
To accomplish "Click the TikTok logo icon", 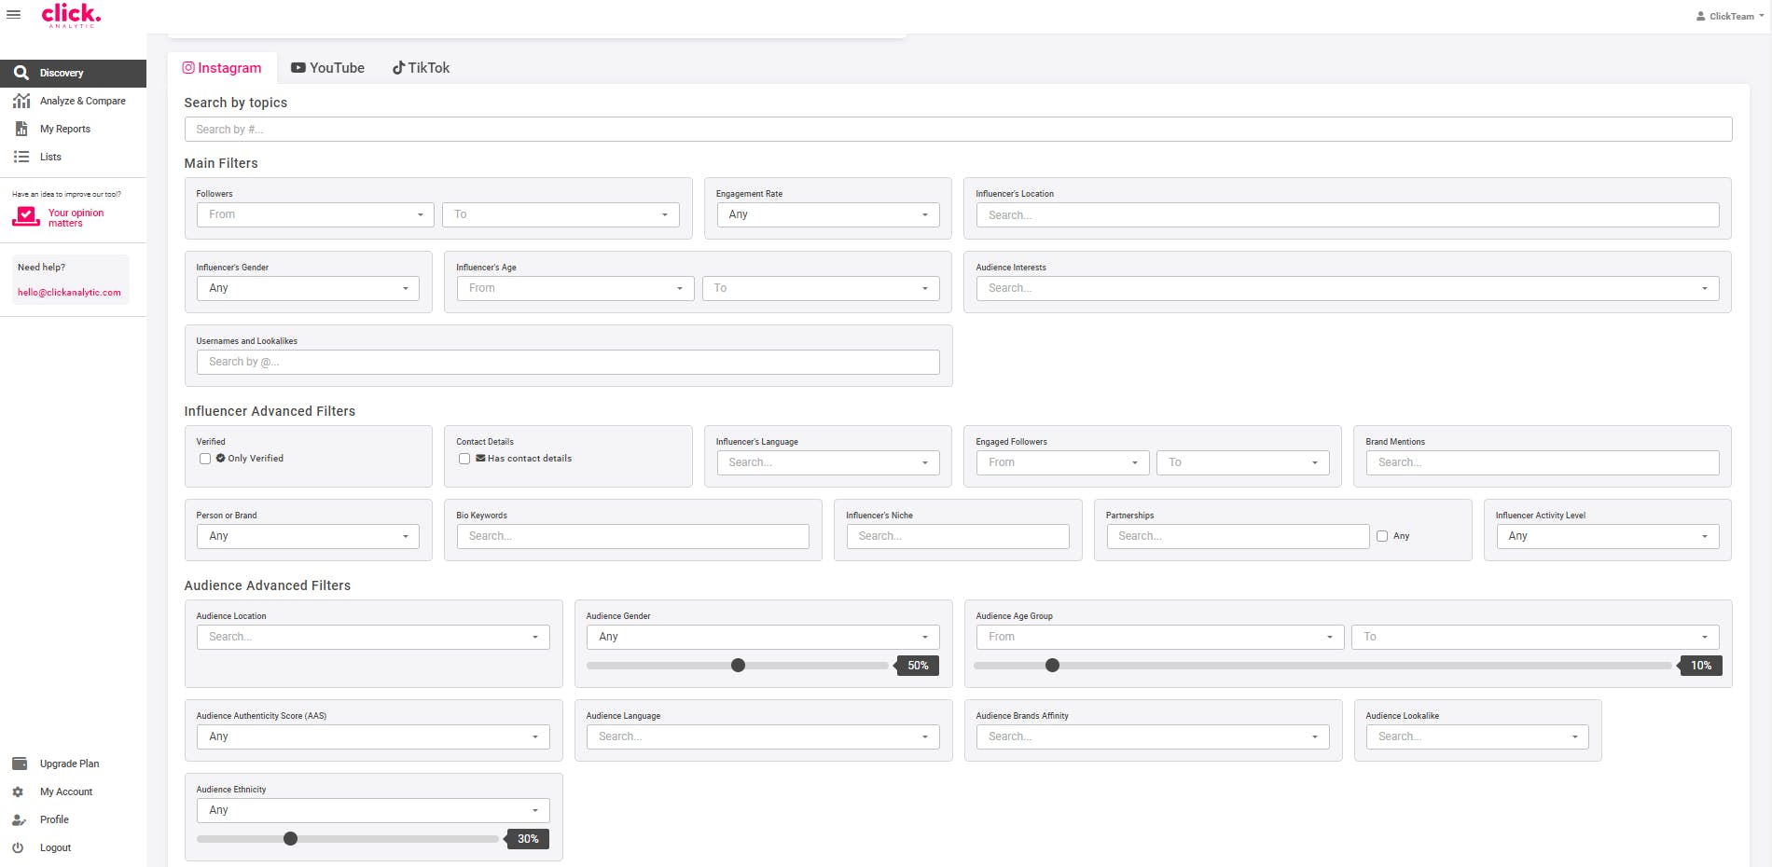I will tap(398, 68).
